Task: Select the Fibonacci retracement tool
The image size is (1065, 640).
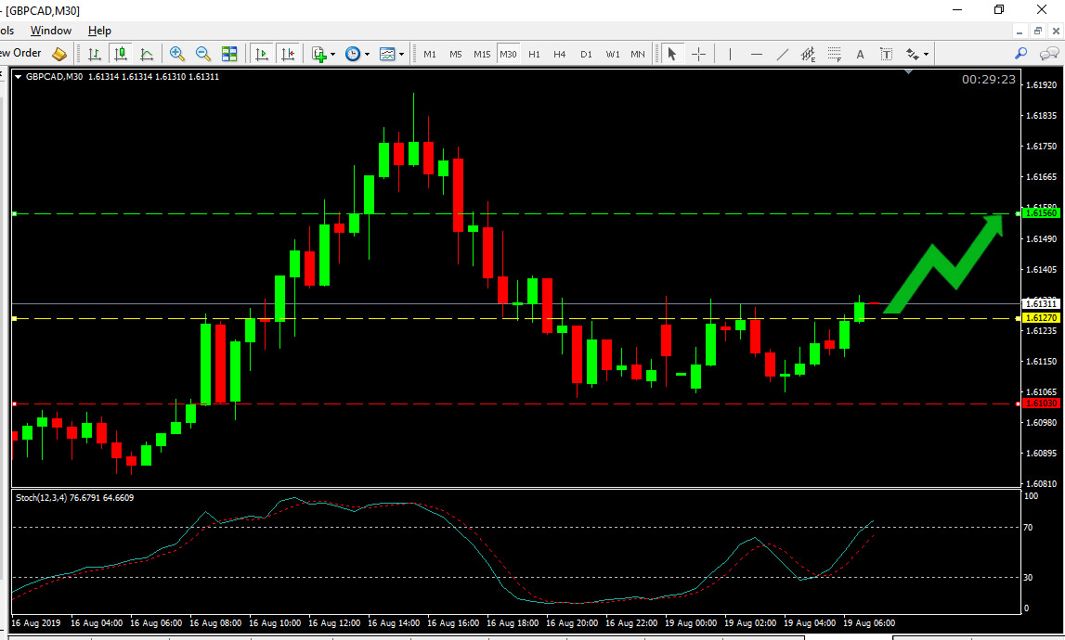Action: coord(834,54)
